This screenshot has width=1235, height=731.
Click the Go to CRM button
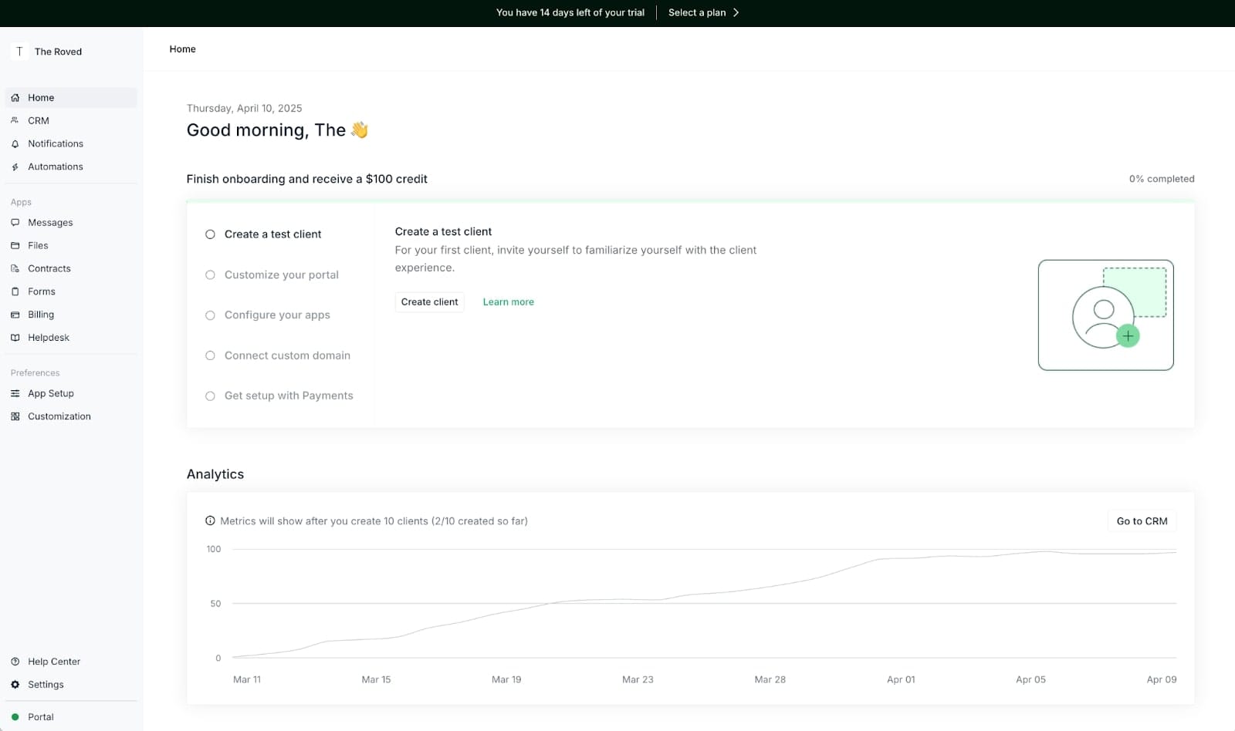click(1142, 520)
